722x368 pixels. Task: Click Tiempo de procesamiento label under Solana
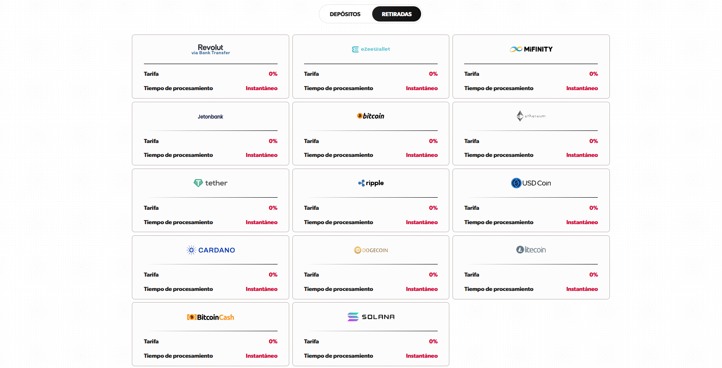[x=338, y=356]
